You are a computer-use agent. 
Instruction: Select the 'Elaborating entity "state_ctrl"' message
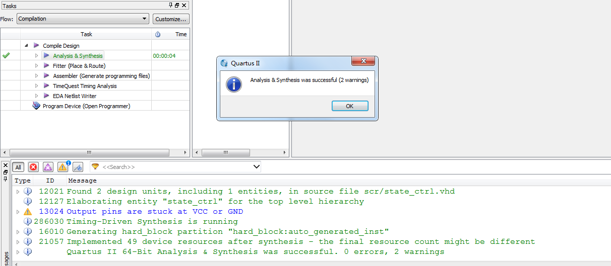pyautogui.click(x=215, y=202)
